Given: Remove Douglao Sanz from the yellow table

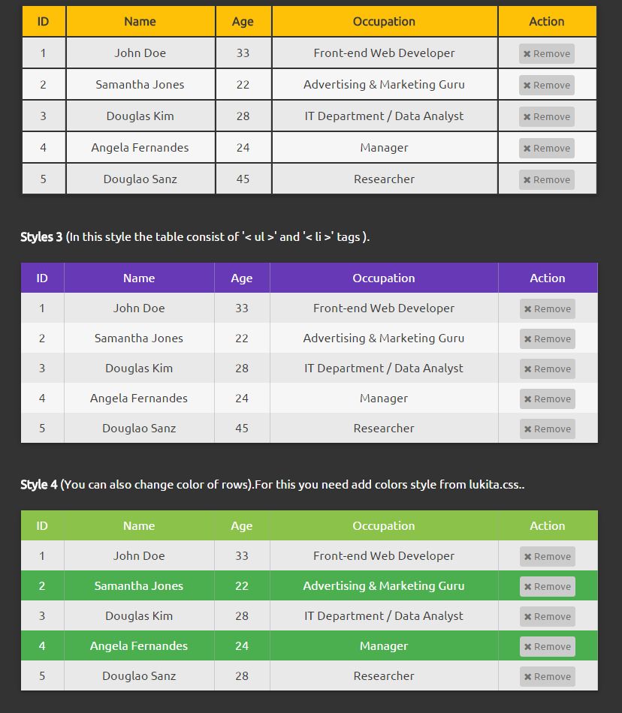Looking at the screenshot, I should (x=547, y=179).
